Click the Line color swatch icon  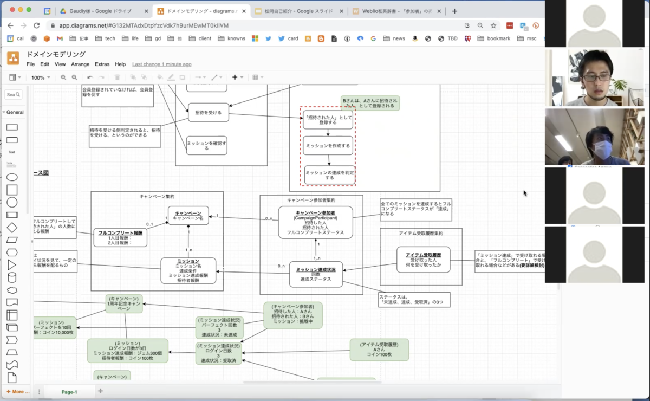[x=171, y=77]
